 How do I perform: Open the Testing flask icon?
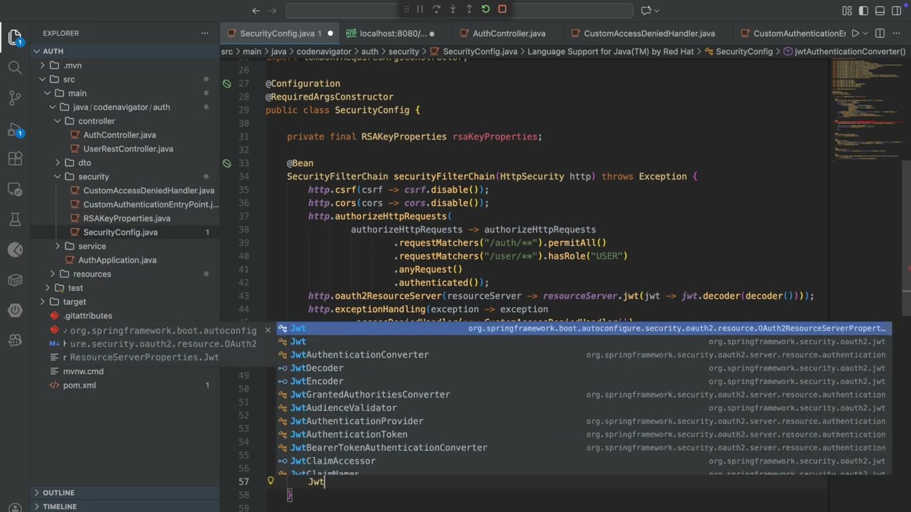point(15,220)
